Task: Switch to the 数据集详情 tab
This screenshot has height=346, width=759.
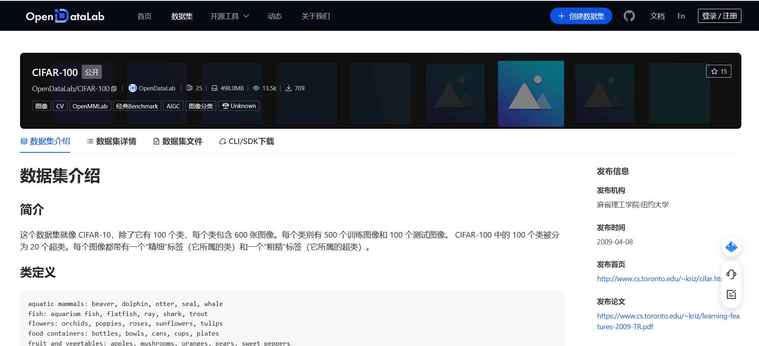Action: (x=111, y=141)
